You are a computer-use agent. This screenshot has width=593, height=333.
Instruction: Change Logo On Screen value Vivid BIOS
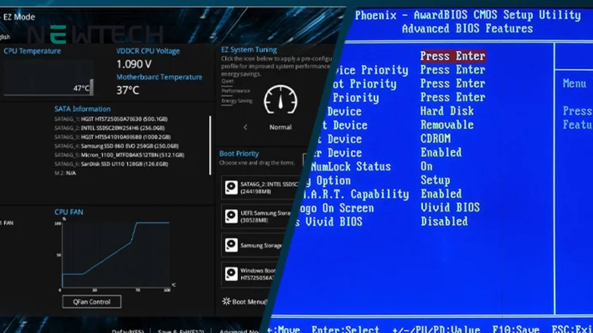tap(450, 208)
